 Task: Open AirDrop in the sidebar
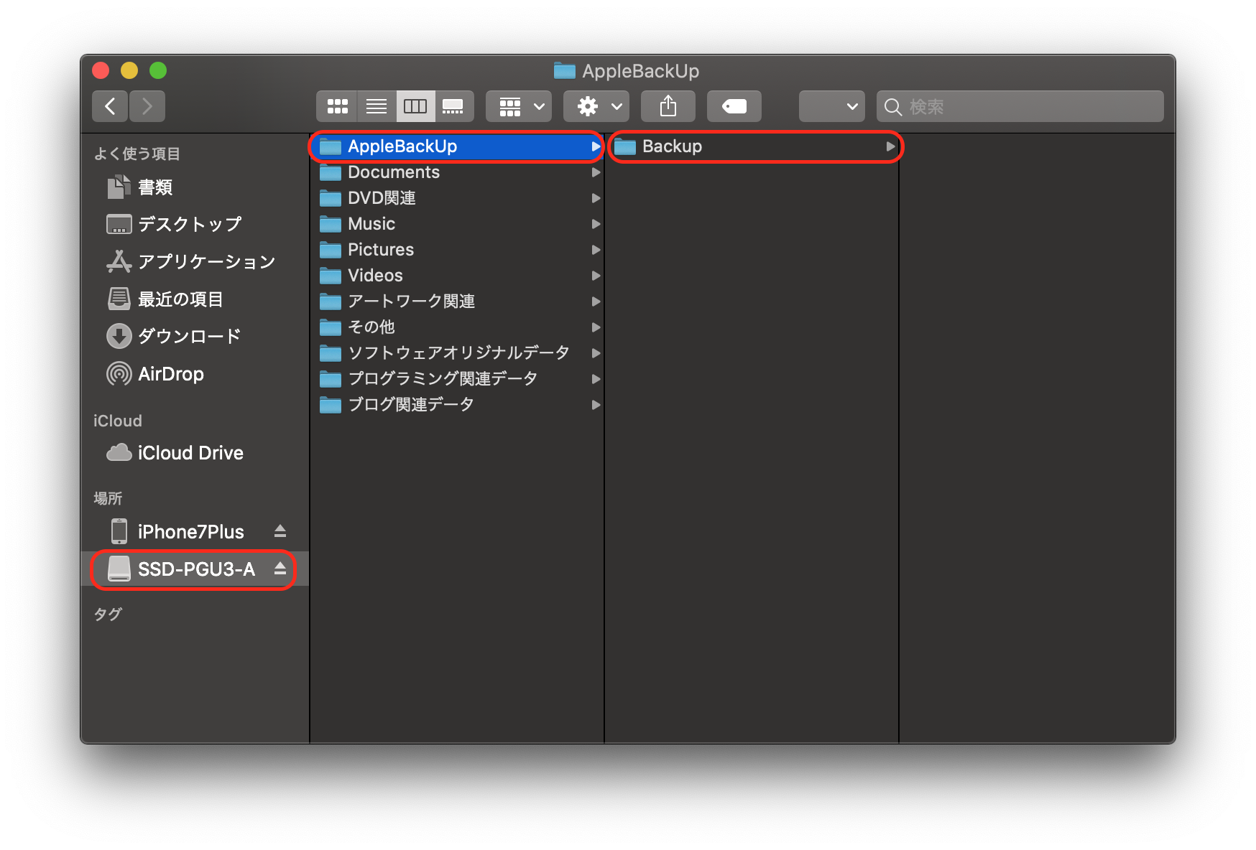(x=170, y=374)
